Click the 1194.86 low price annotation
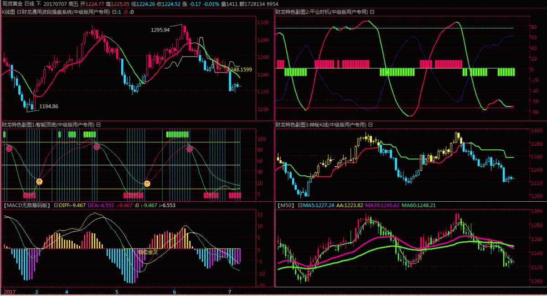Image resolution: width=547 pixels, height=296 pixels. [x=49, y=106]
